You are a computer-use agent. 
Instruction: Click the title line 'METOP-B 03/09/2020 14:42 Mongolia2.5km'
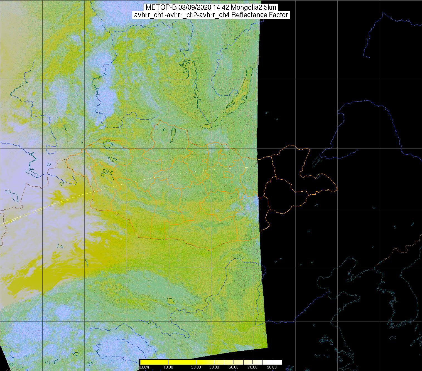(x=211, y=8)
